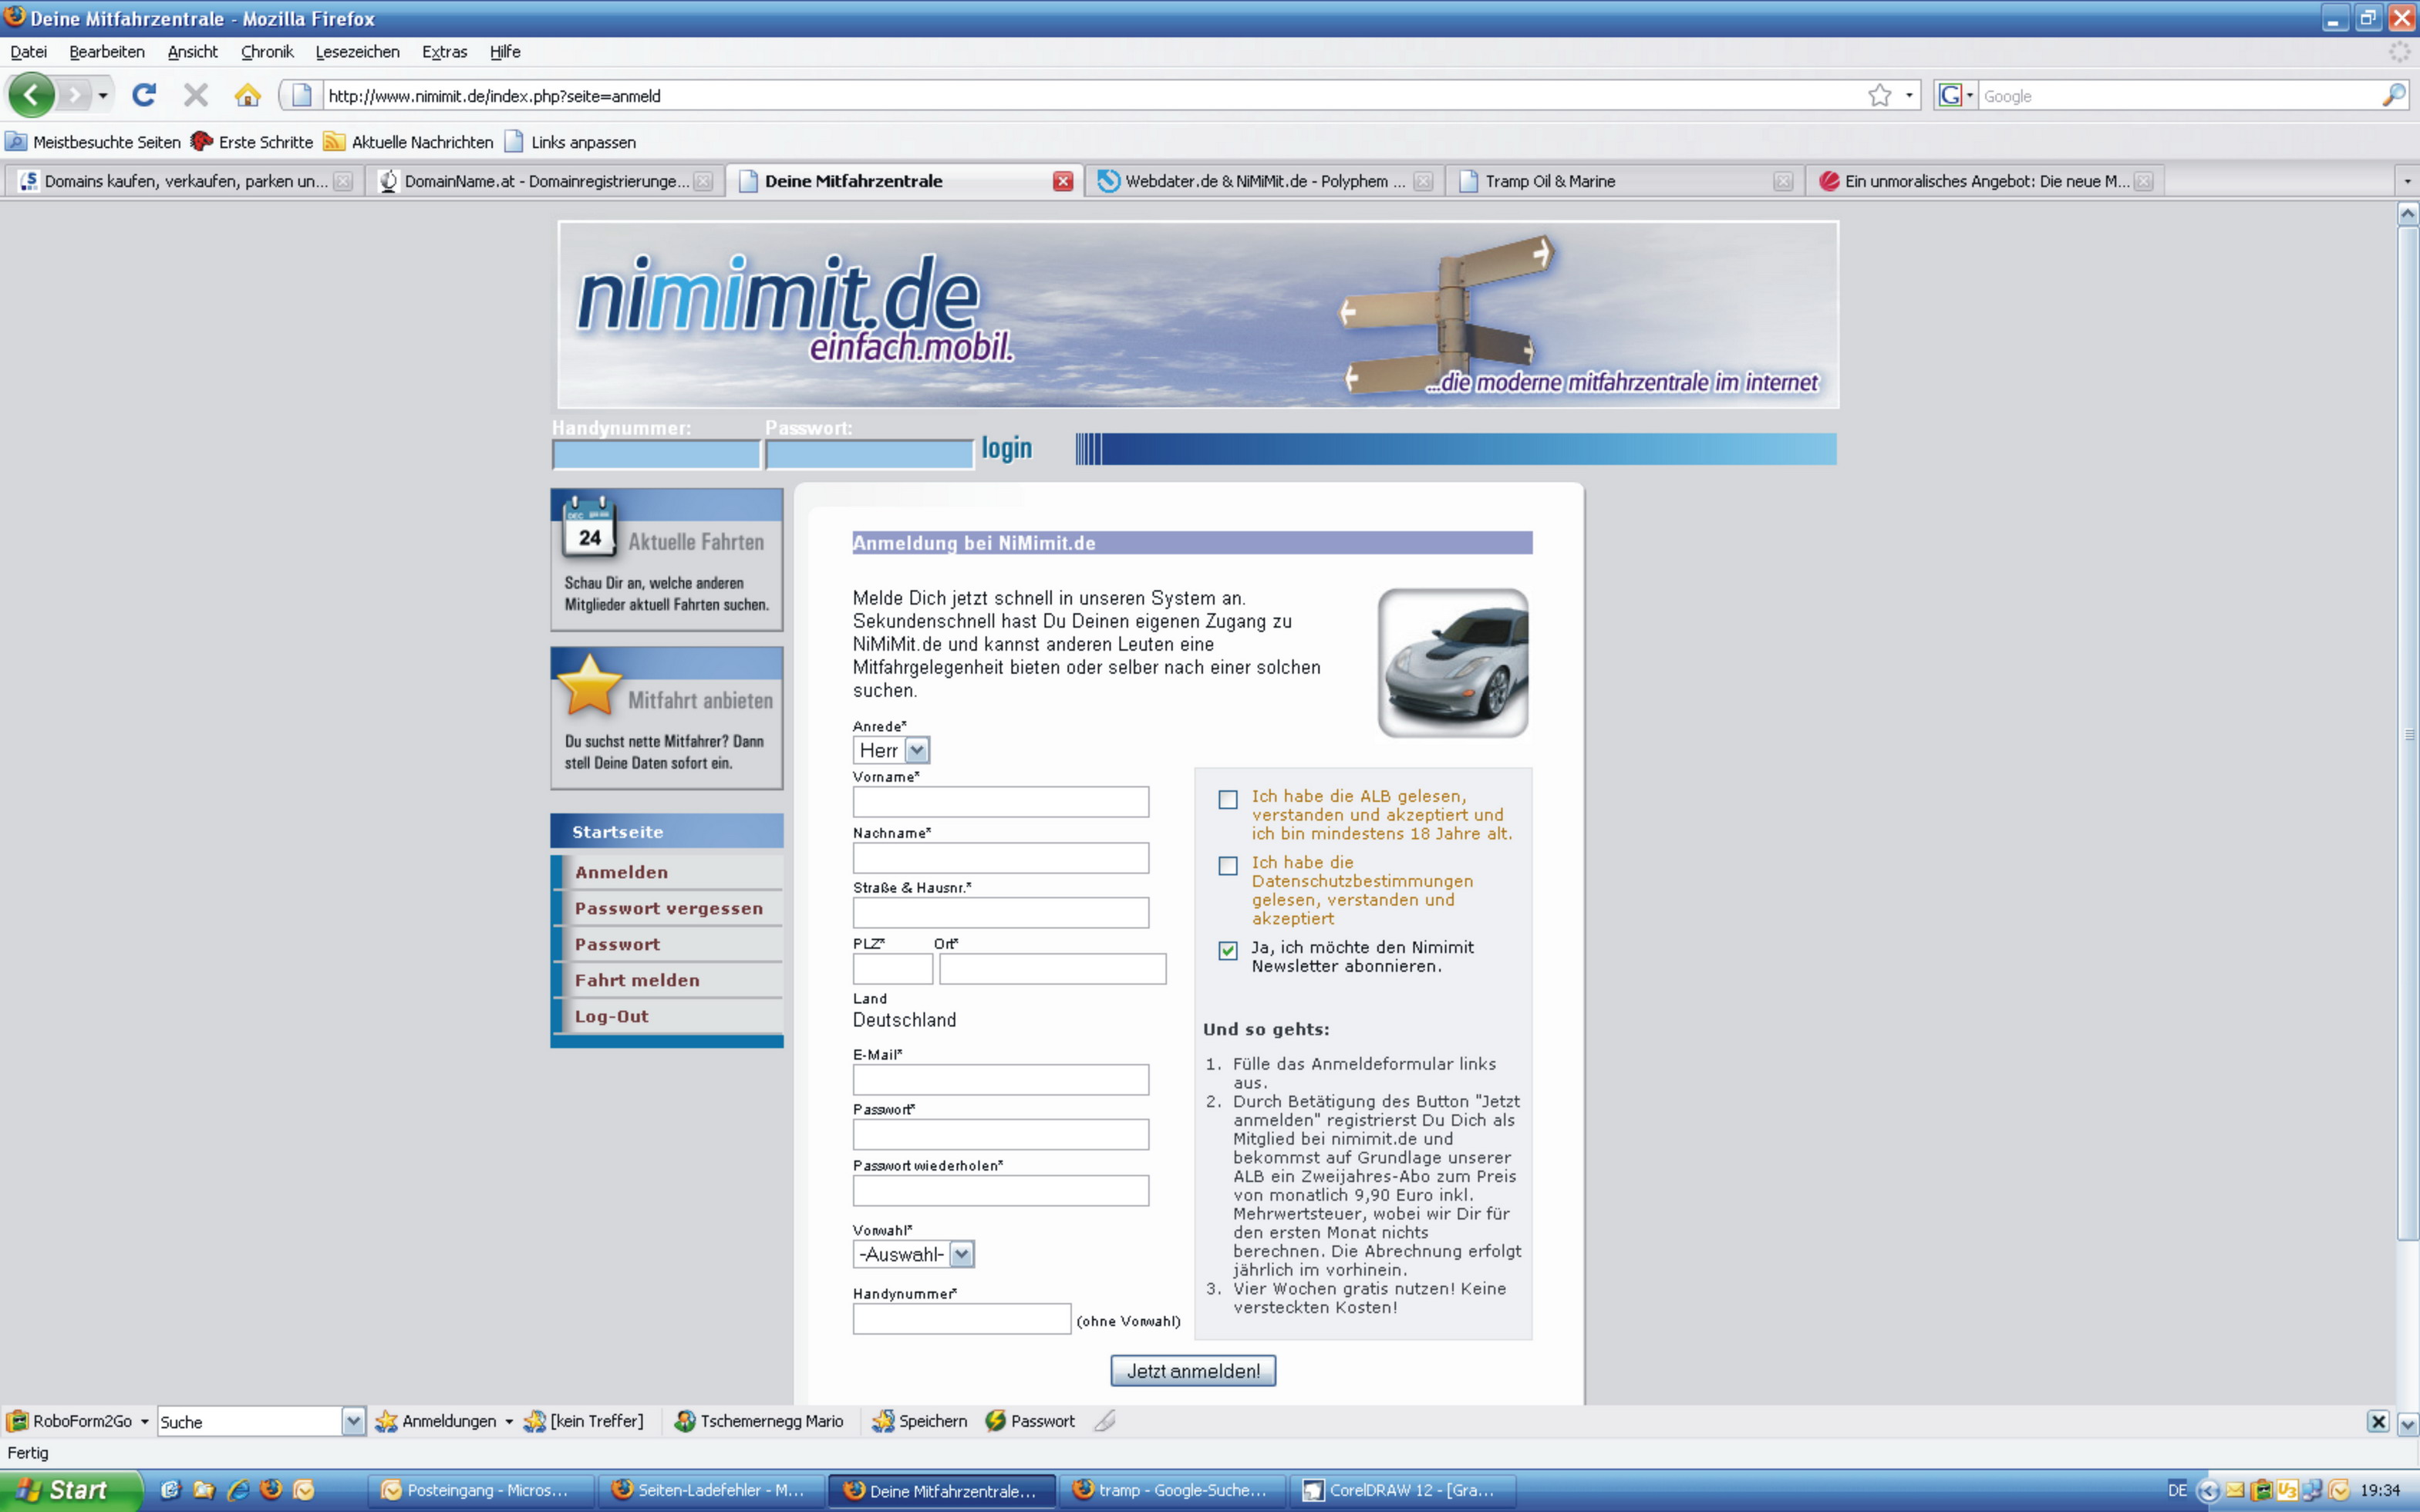2420x1512 pixels.
Task: Check the ALB acceptance checkbox
Action: coord(1227,799)
